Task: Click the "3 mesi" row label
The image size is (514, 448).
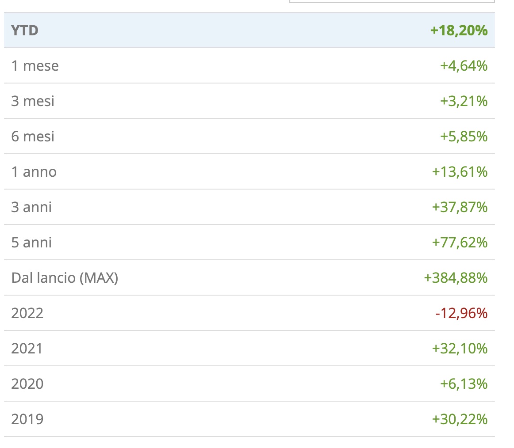Action: pos(33,101)
